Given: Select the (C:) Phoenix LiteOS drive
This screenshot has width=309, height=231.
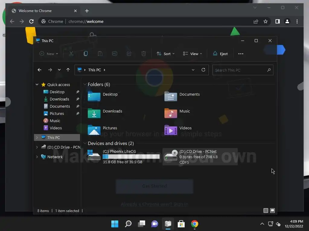Looking at the screenshot, I should [123, 156].
